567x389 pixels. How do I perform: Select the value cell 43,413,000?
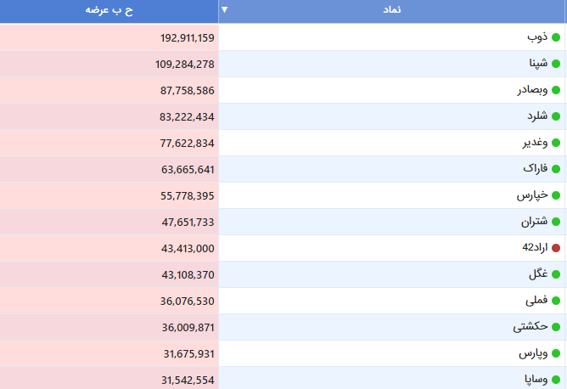(109, 248)
